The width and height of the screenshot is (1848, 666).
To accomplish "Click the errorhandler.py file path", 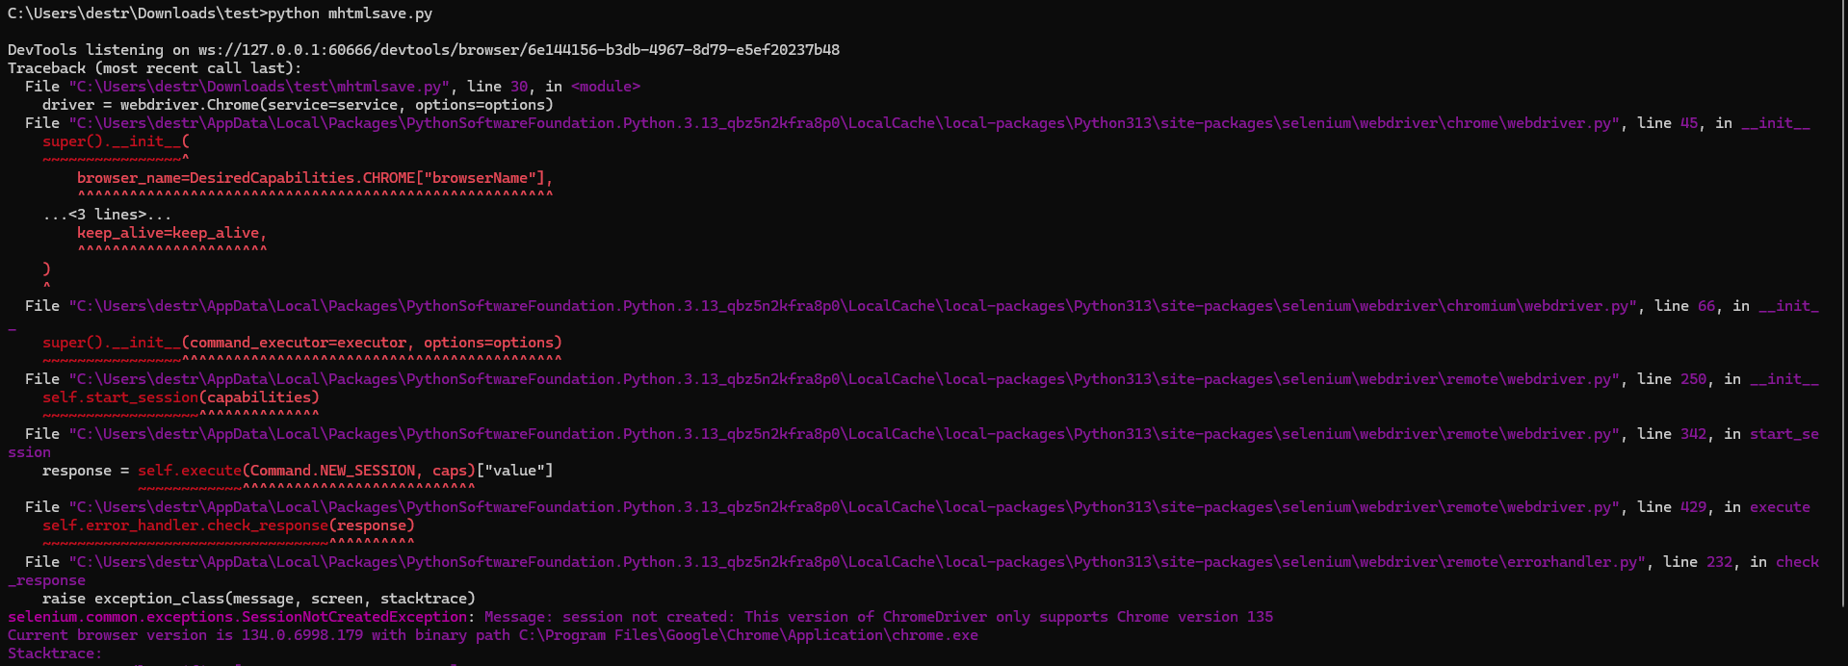I will (x=857, y=562).
